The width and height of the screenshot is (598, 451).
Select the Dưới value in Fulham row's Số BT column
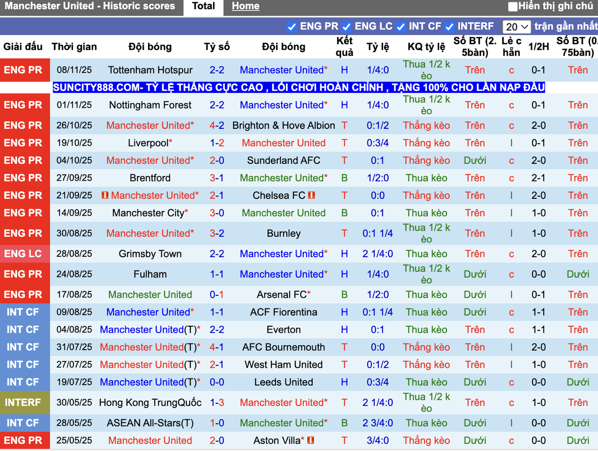point(475,274)
